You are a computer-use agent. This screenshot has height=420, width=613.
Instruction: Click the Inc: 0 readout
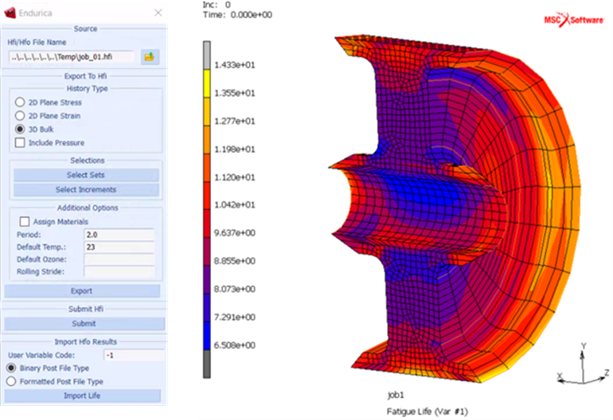pyautogui.click(x=216, y=5)
